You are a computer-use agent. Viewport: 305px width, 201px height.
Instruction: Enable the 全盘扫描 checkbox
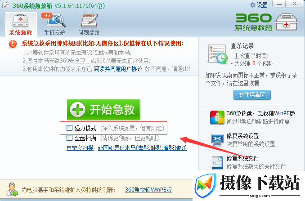(69, 138)
